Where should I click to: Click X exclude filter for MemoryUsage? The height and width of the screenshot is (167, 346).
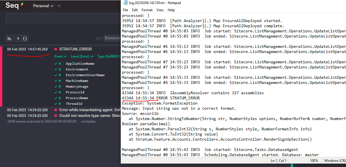(x=60, y=87)
